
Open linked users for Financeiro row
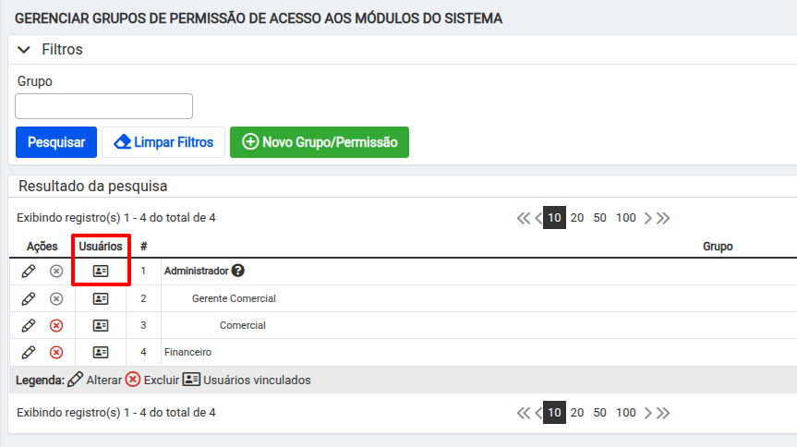[x=101, y=353]
